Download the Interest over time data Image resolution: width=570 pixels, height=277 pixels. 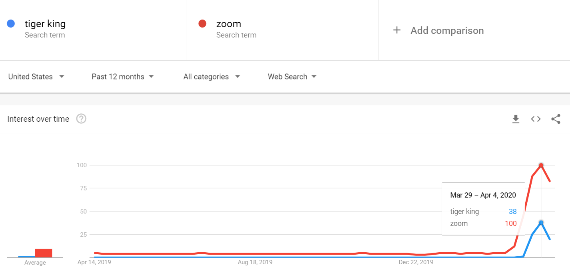pyautogui.click(x=516, y=119)
